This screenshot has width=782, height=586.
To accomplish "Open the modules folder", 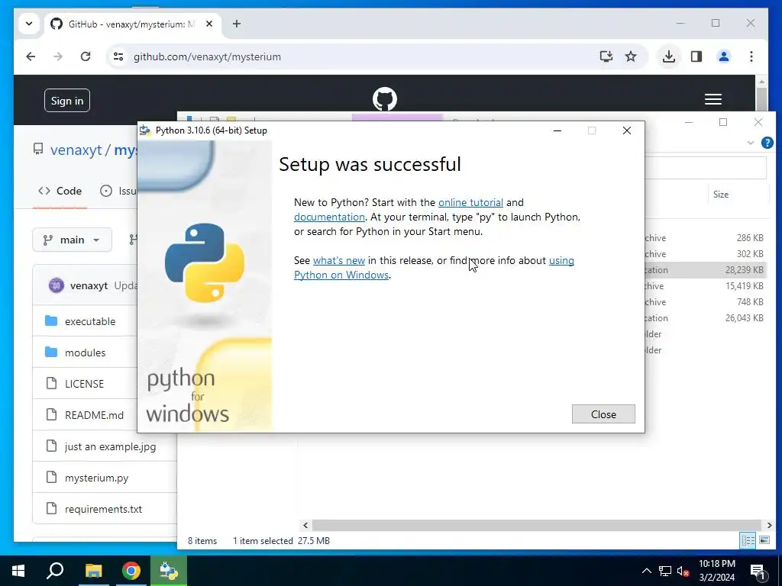I will pos(85,353).
